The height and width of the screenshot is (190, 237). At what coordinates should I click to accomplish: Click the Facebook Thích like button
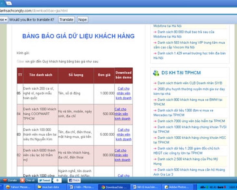(x=74, y=180)
